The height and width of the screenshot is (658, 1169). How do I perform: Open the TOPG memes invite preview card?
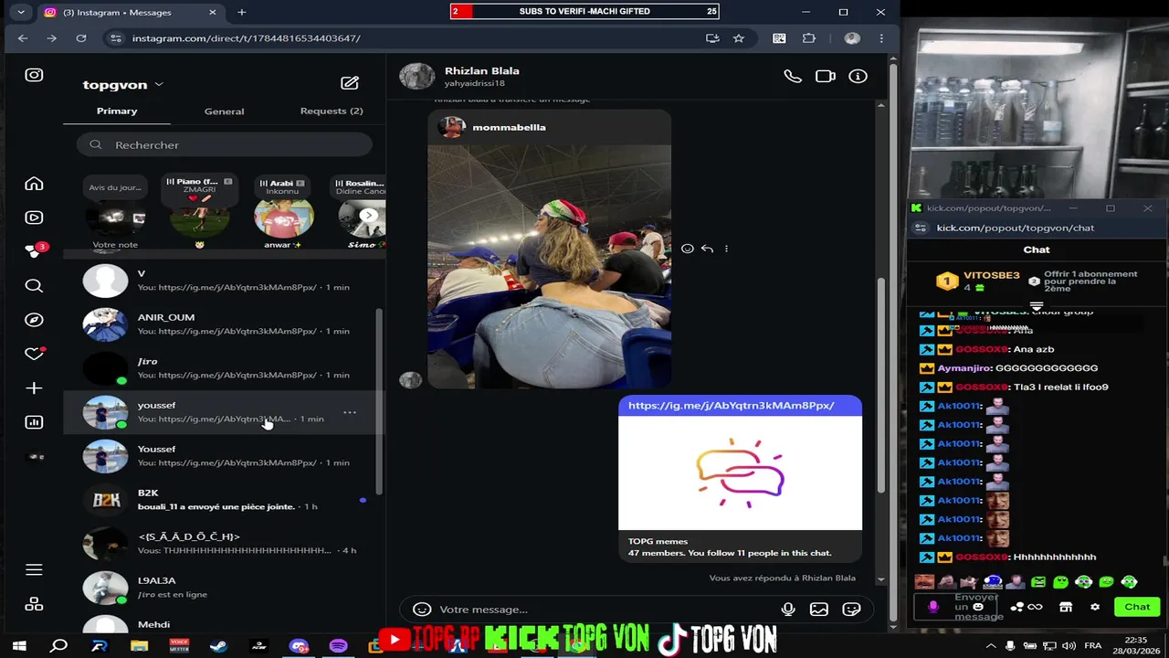(740, 479)
